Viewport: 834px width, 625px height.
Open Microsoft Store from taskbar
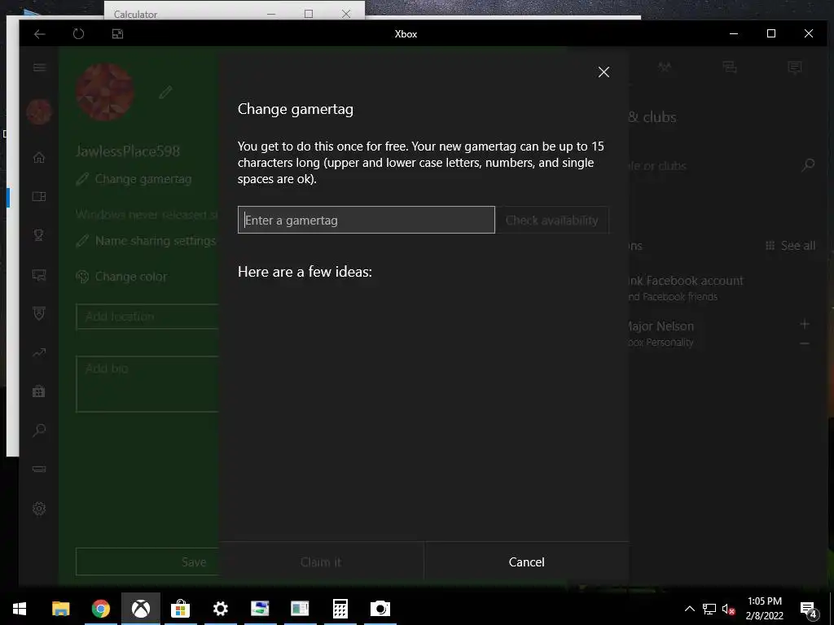pyautogui.click(x=180, y=609)
